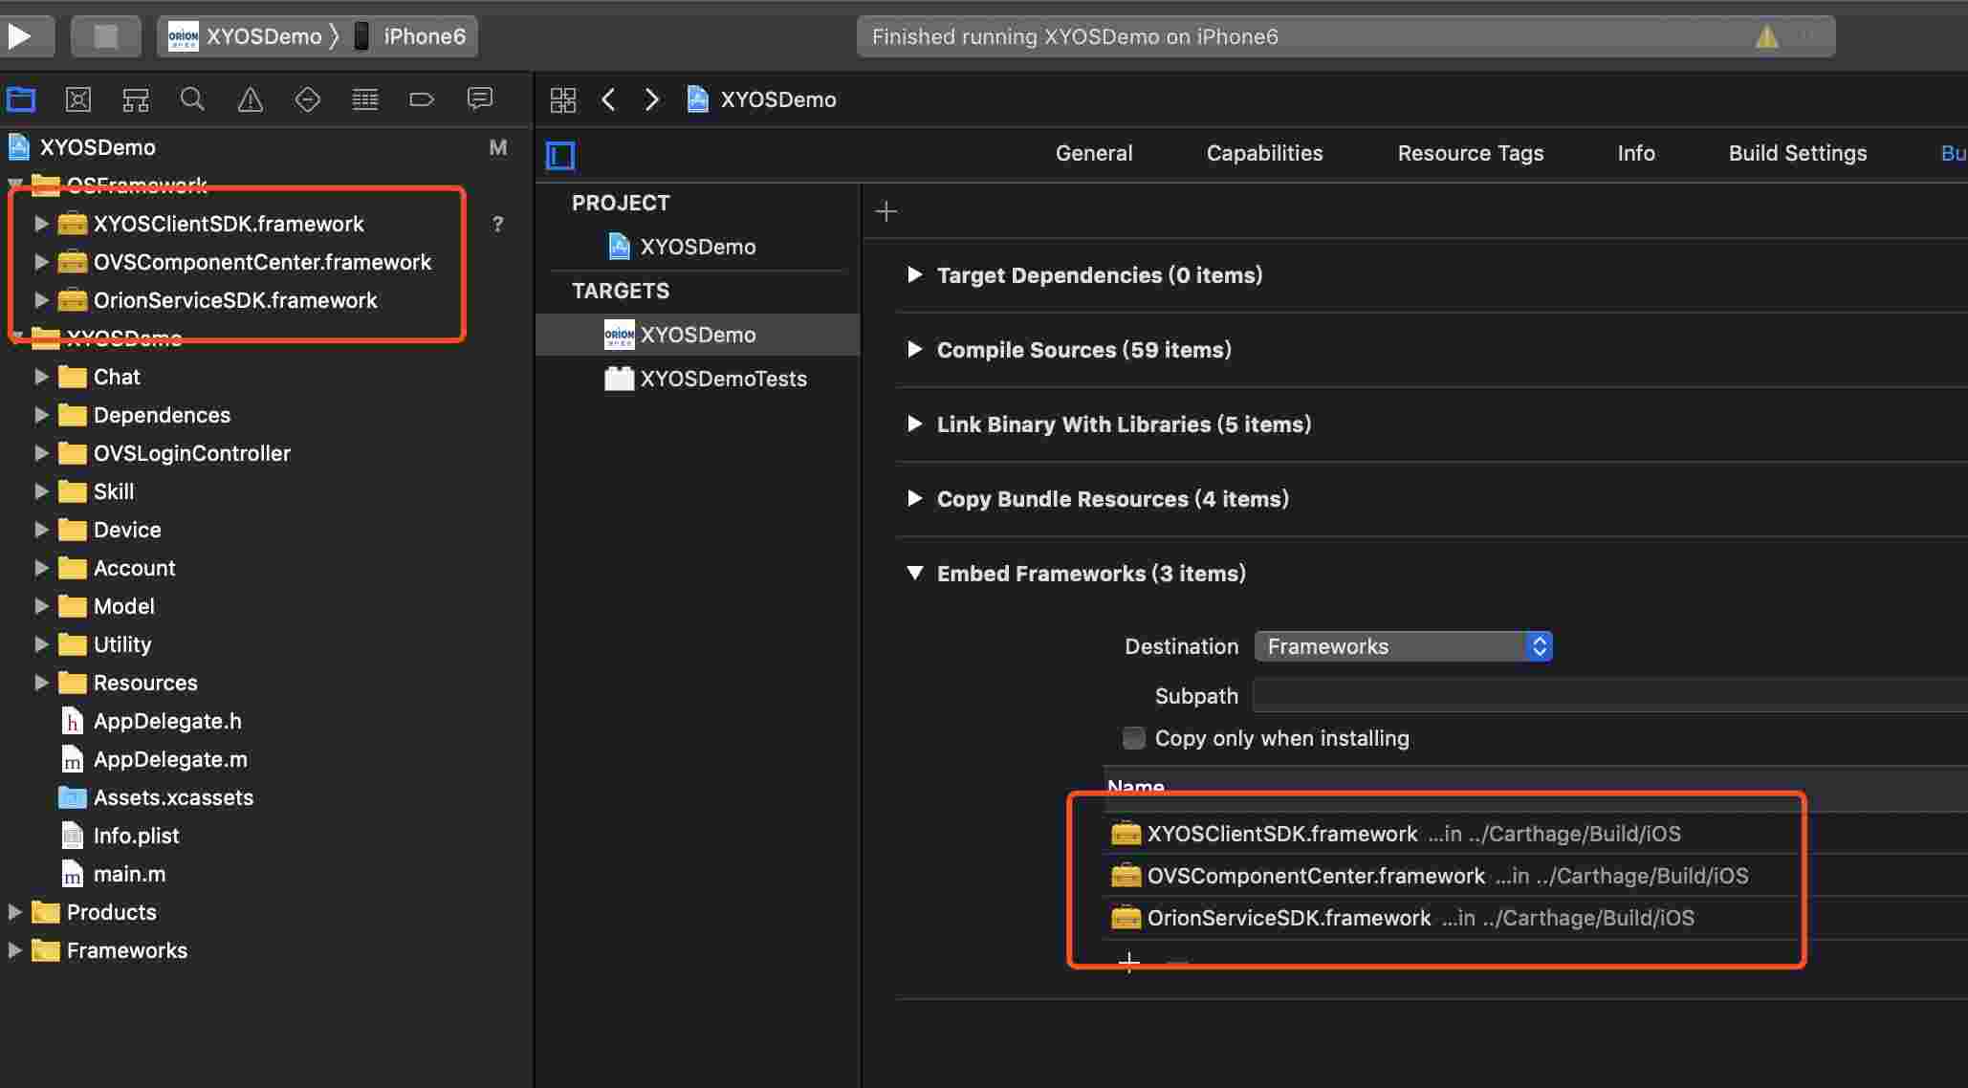Expand XYOSClientSDK.framework in navigator
This screenshot has height=1088, width=1968.
tap(41, 224)
